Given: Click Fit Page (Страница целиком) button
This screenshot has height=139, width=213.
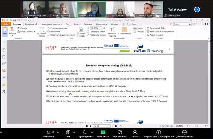Looking at the screenshot, I should click(x=57, y=28).
